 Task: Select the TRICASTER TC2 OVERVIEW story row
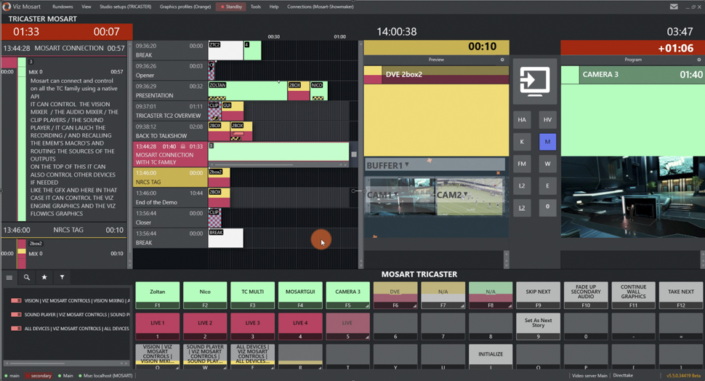point(169,111)
